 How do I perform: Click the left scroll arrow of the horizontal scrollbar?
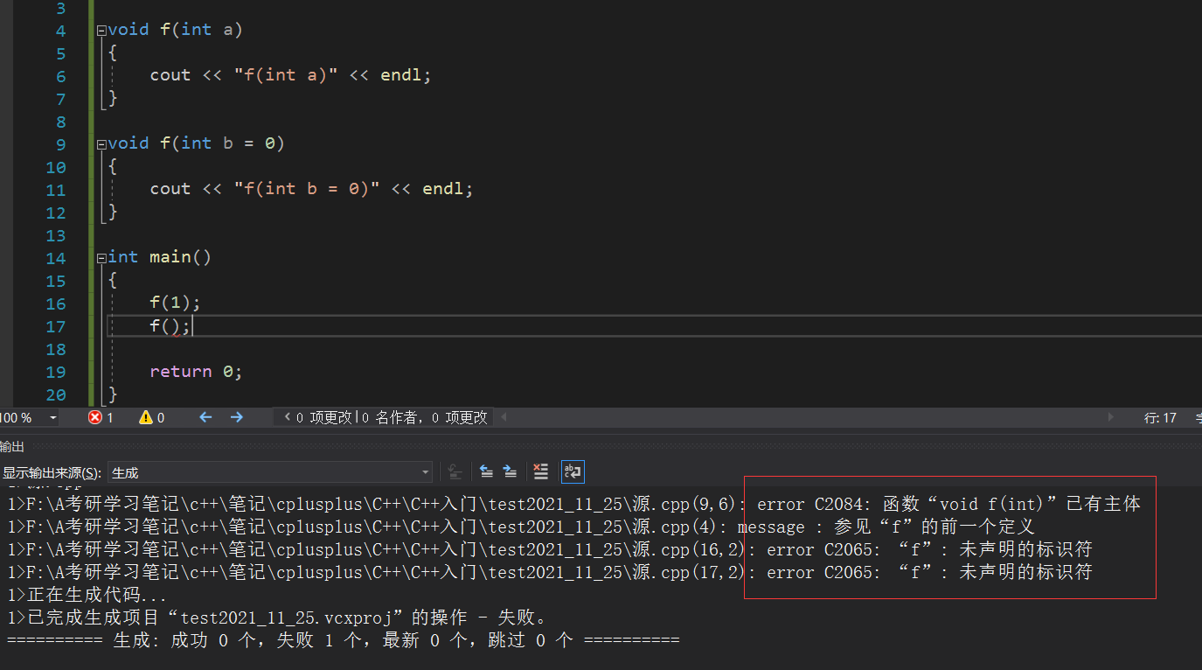pos(502,418)
